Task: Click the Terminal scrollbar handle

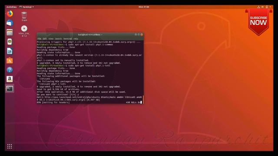Action: point(143,99)
